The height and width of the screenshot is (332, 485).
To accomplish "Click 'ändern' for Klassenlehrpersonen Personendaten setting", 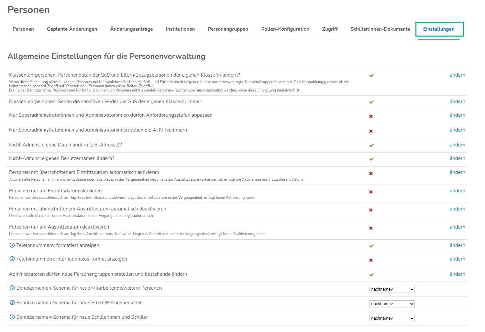I will (457, 75).
